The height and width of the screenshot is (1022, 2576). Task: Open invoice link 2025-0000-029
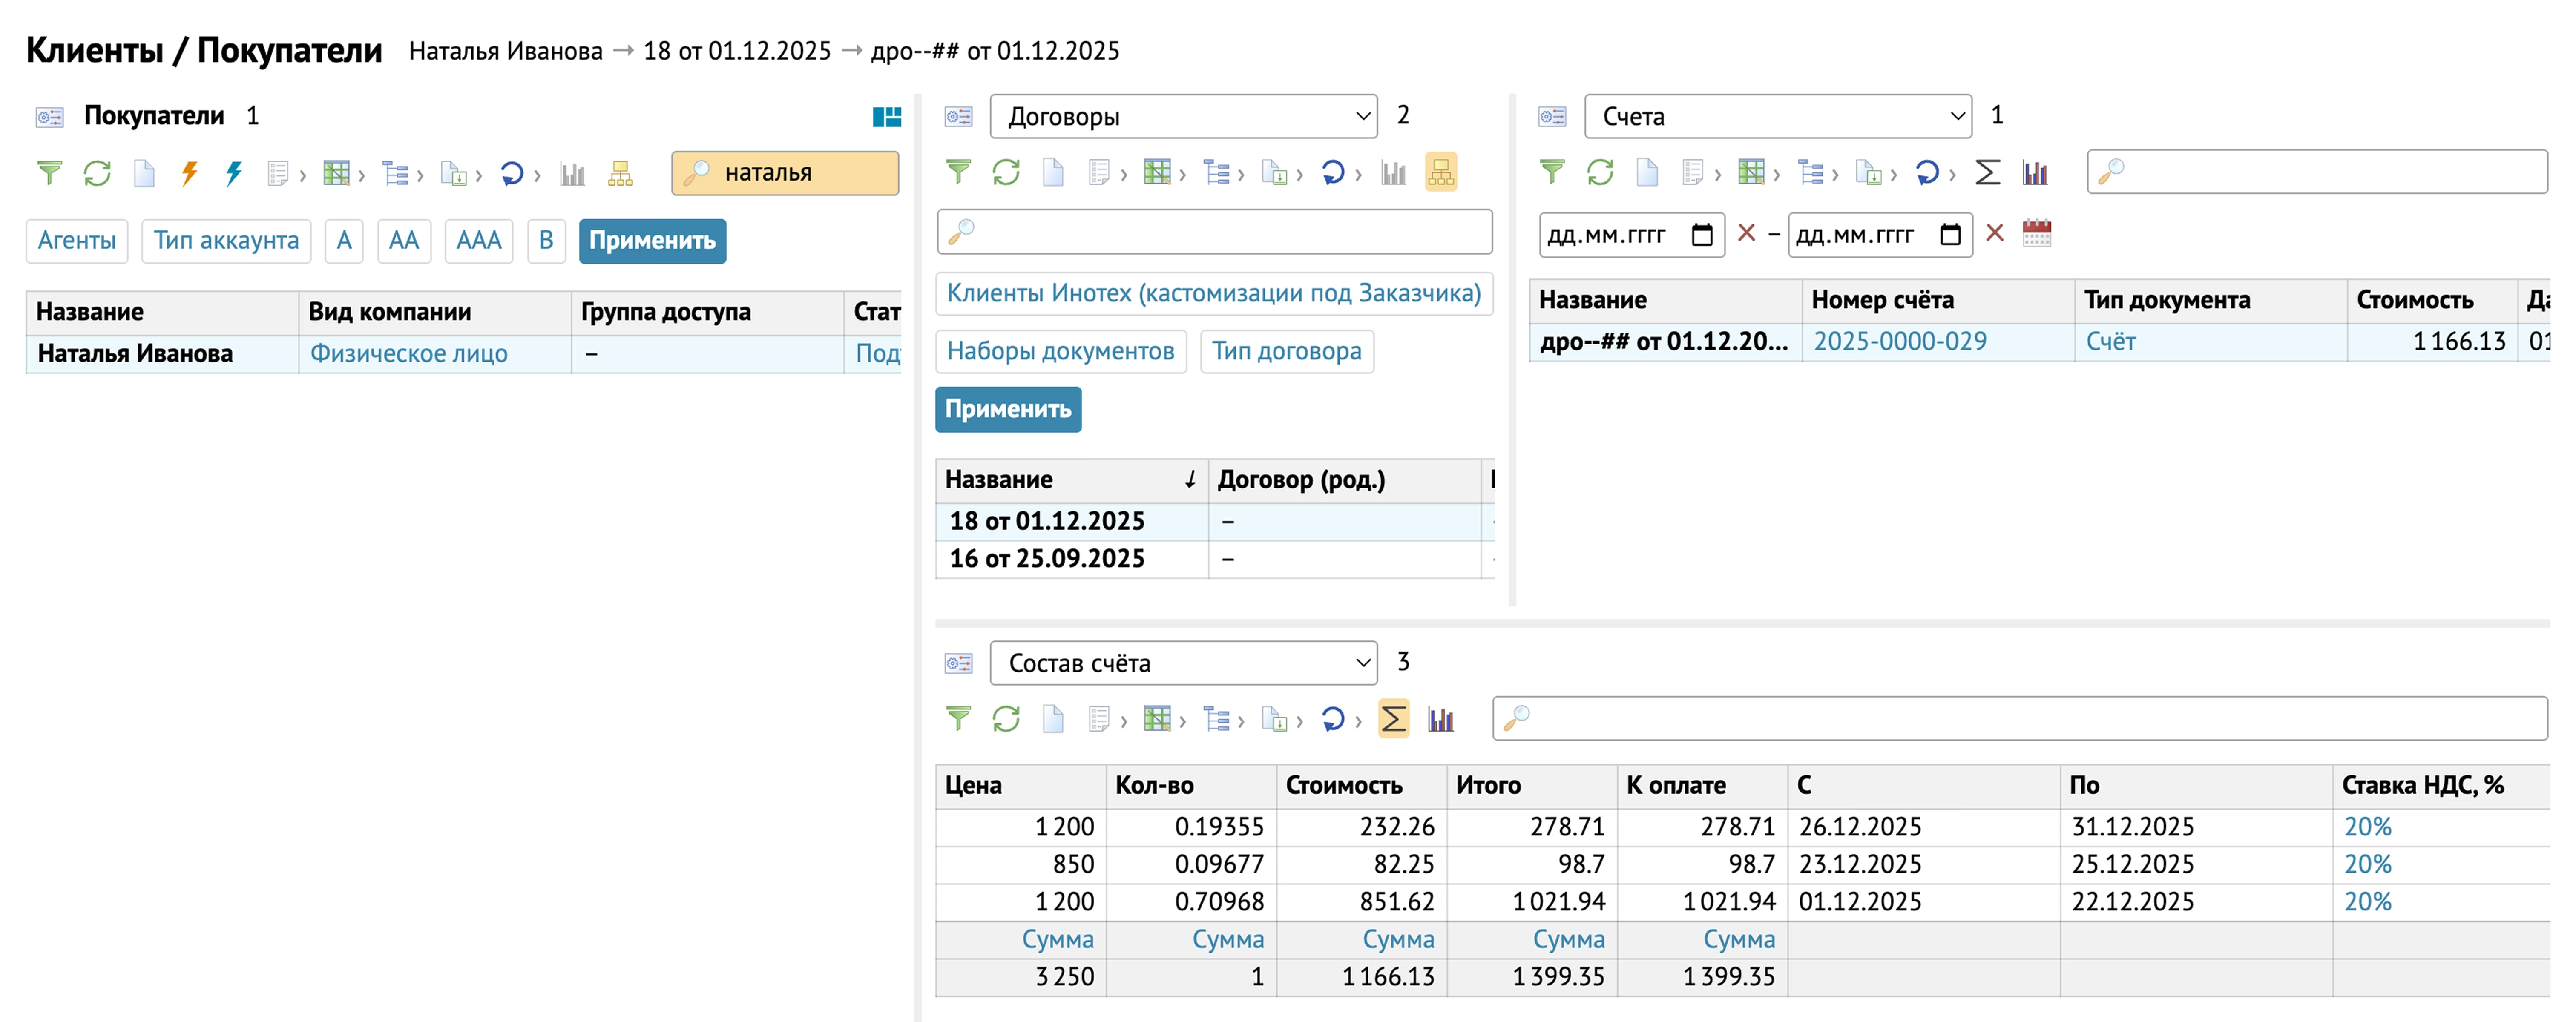[x=1900, y=342]
